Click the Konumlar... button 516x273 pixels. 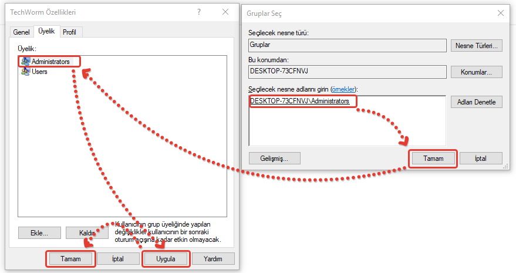pyautogui.click(x=477, y=72)
